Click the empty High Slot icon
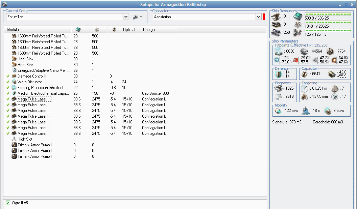Image resolution: width=357 pixels, height=209 pixels. point(14,139)
